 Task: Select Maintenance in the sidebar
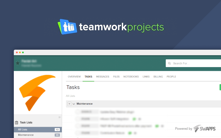tap(38, 135)
